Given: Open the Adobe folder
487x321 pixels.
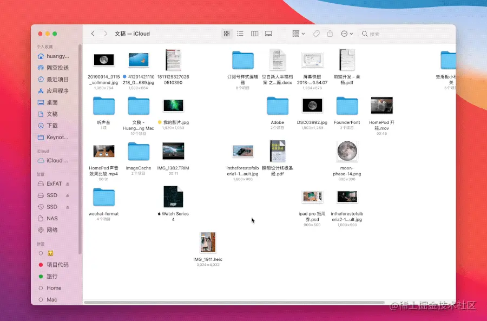Looking at the screenshot, I should (278, 106).
